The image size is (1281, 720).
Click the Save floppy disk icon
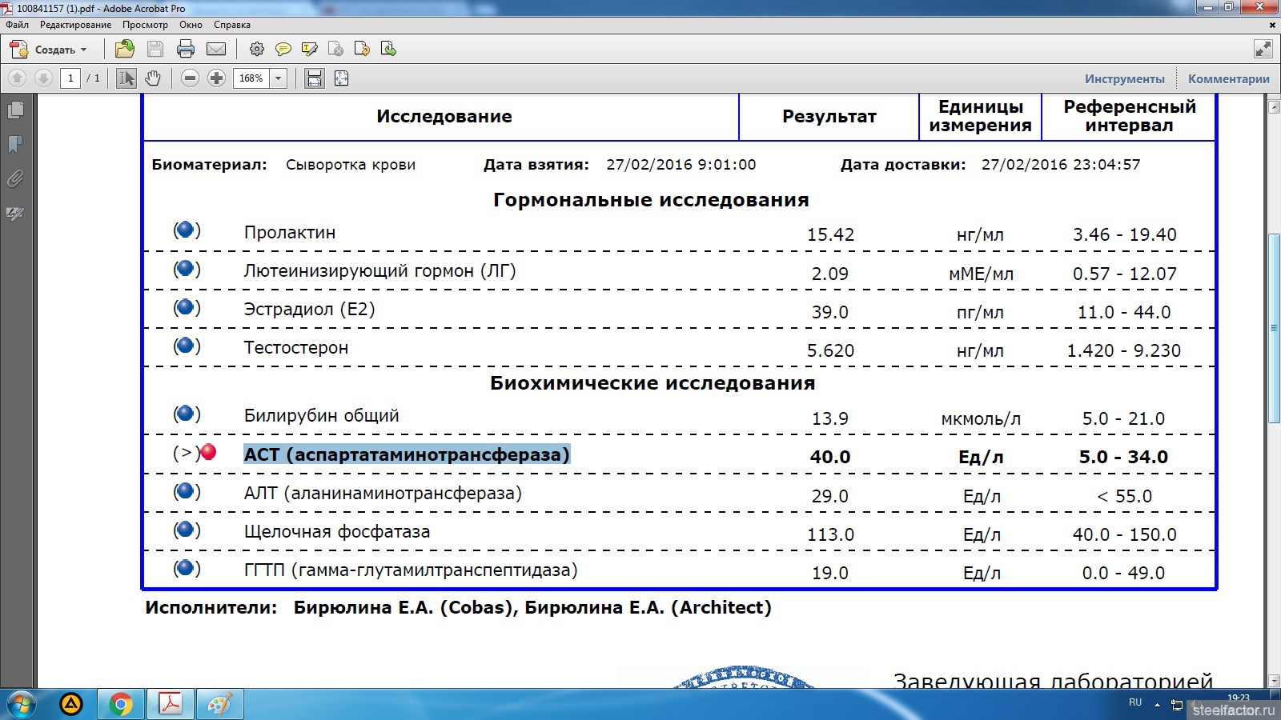click(x=155, y=50)
